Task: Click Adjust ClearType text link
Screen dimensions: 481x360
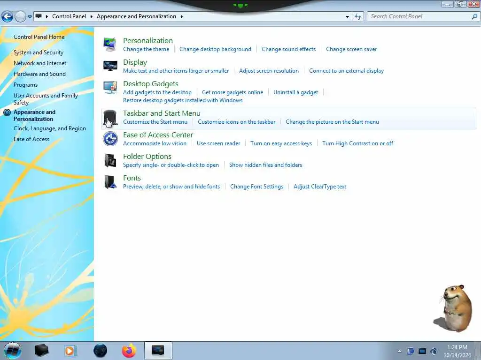Action: [319, 187]
